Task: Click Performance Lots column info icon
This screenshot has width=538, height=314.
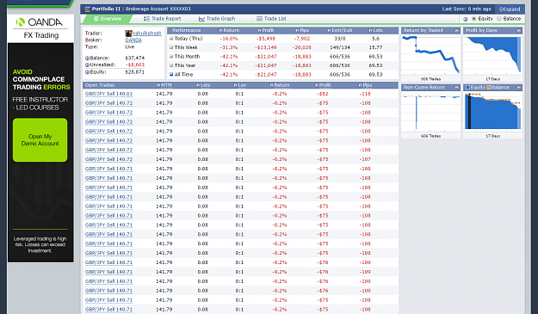Action: 370,30
